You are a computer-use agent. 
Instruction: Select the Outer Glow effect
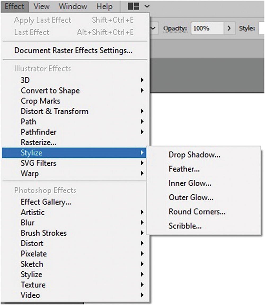tap(191, 197)
